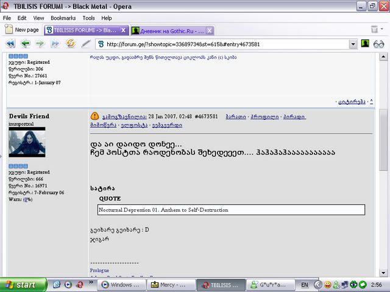Reload the page with the Reload icon

coord(70,44)
